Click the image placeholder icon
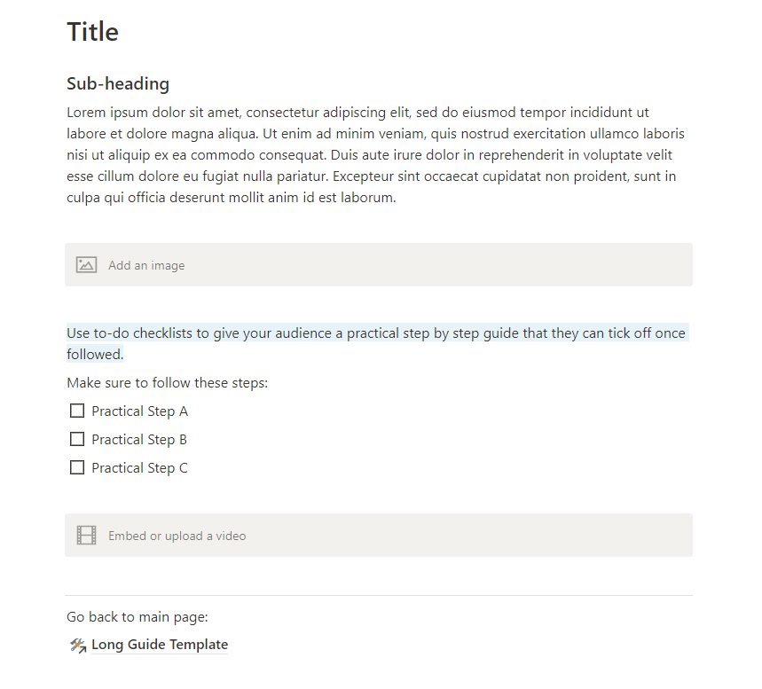762x689 pixels. 86,265
